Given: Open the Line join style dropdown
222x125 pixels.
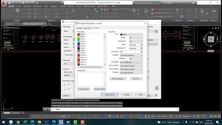Looking at the screenshot, I should tap(131, 69).
